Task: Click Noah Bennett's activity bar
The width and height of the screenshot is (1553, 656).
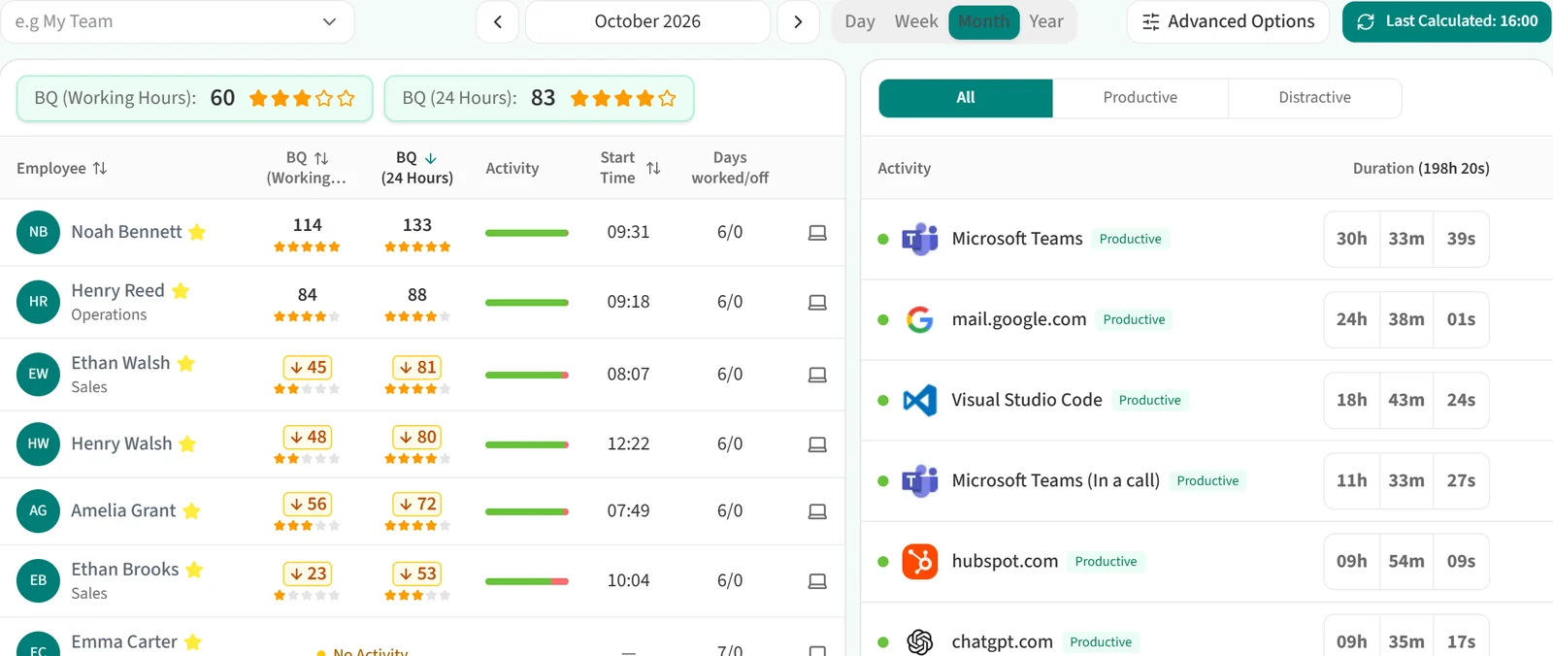Action: (x=527, y=233)
